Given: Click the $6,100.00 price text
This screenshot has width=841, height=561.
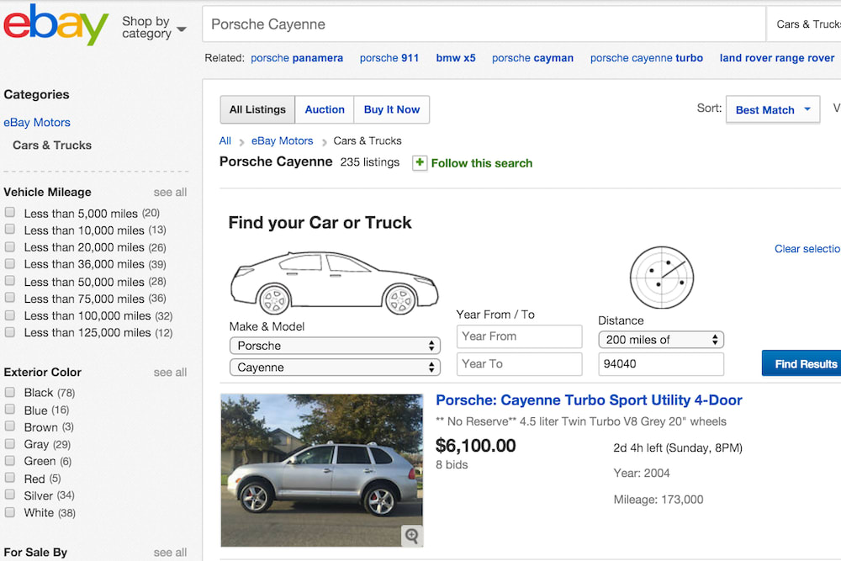Looking at the screenshot, I should (475, 445).
